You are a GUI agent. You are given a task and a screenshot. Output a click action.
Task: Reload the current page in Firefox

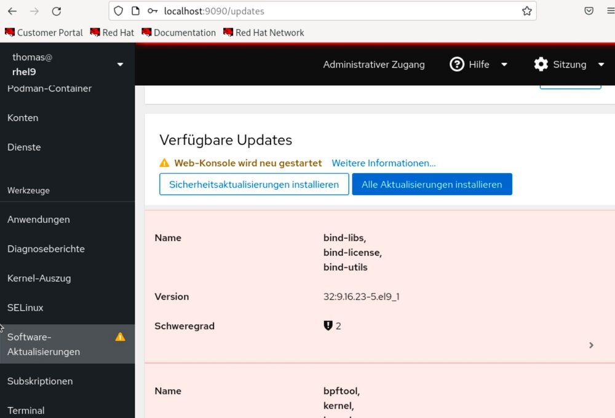pyautogui.click(x=56, y=10)
